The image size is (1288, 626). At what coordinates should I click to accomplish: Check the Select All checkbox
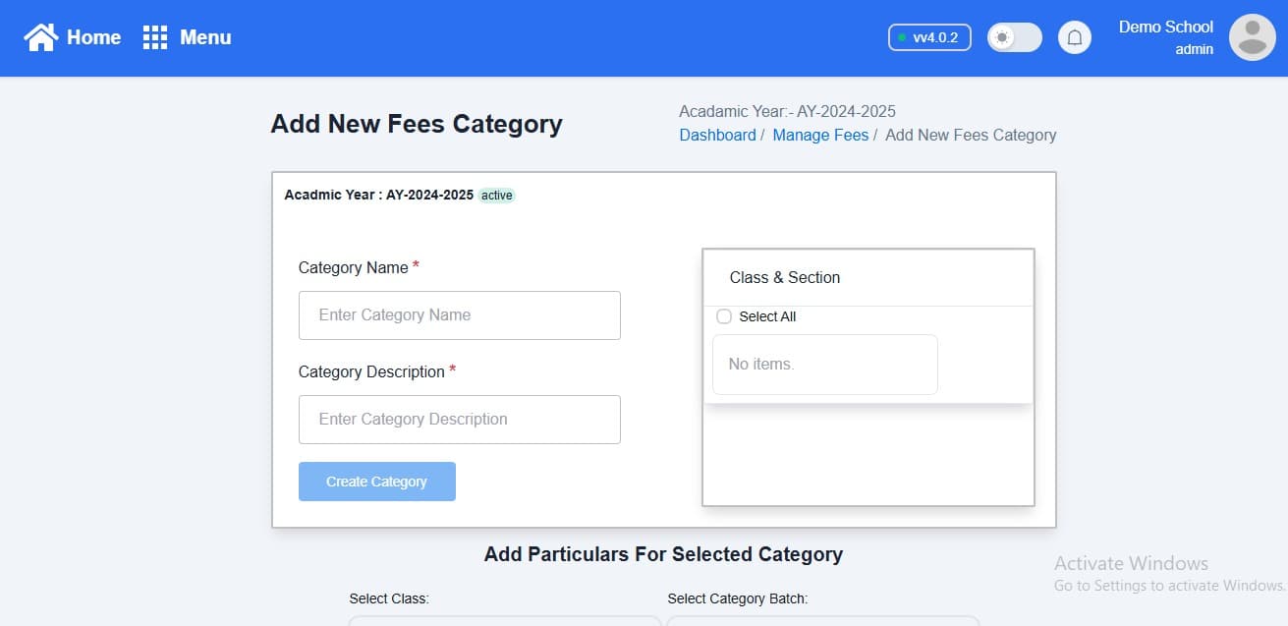point(724,316)
